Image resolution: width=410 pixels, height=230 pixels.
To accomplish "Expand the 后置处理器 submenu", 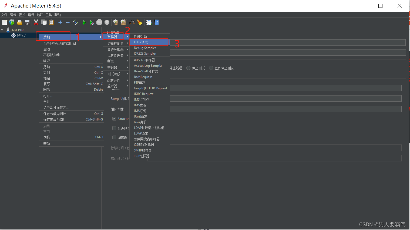I will click(x=116, y=55).
